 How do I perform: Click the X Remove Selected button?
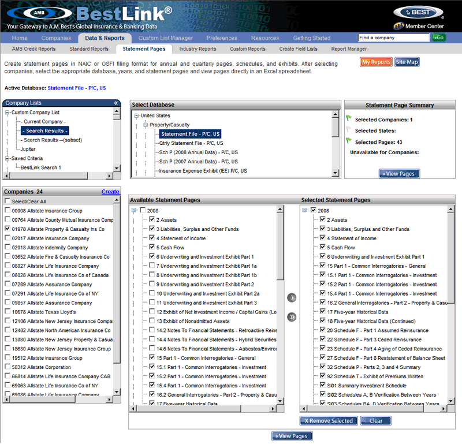point(329,421)
